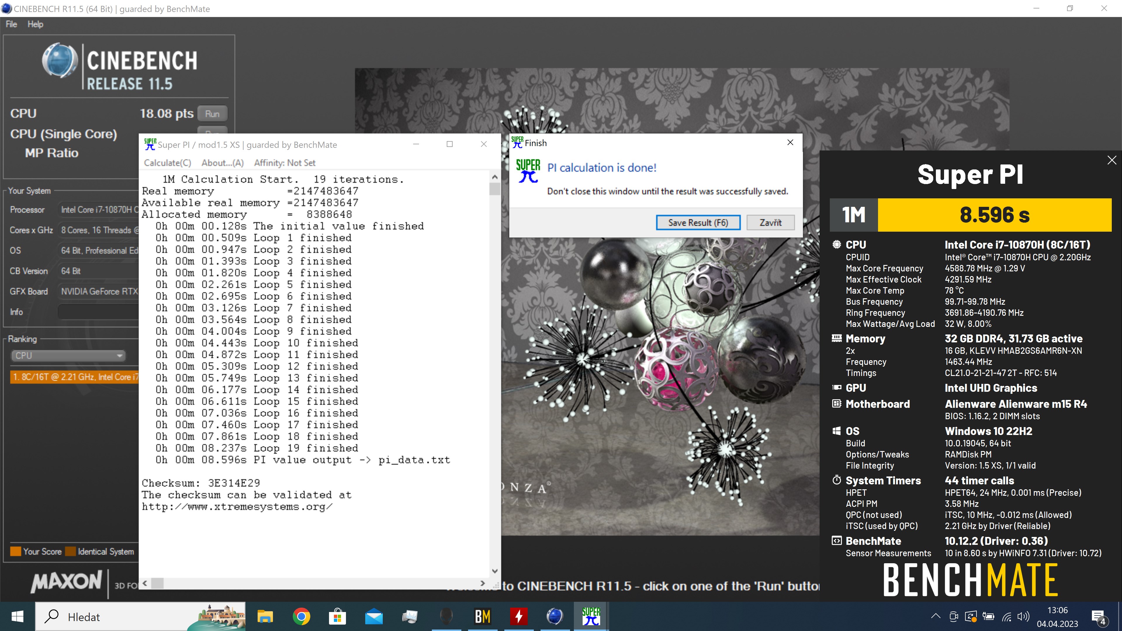Open the About...(A) menu in Super PI
This screenshot has height=631, width=1122.
(222, 162)
